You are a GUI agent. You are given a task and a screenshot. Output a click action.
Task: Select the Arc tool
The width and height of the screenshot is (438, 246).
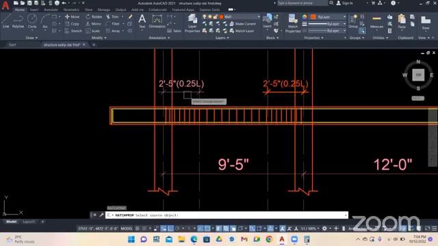[45, 21]
